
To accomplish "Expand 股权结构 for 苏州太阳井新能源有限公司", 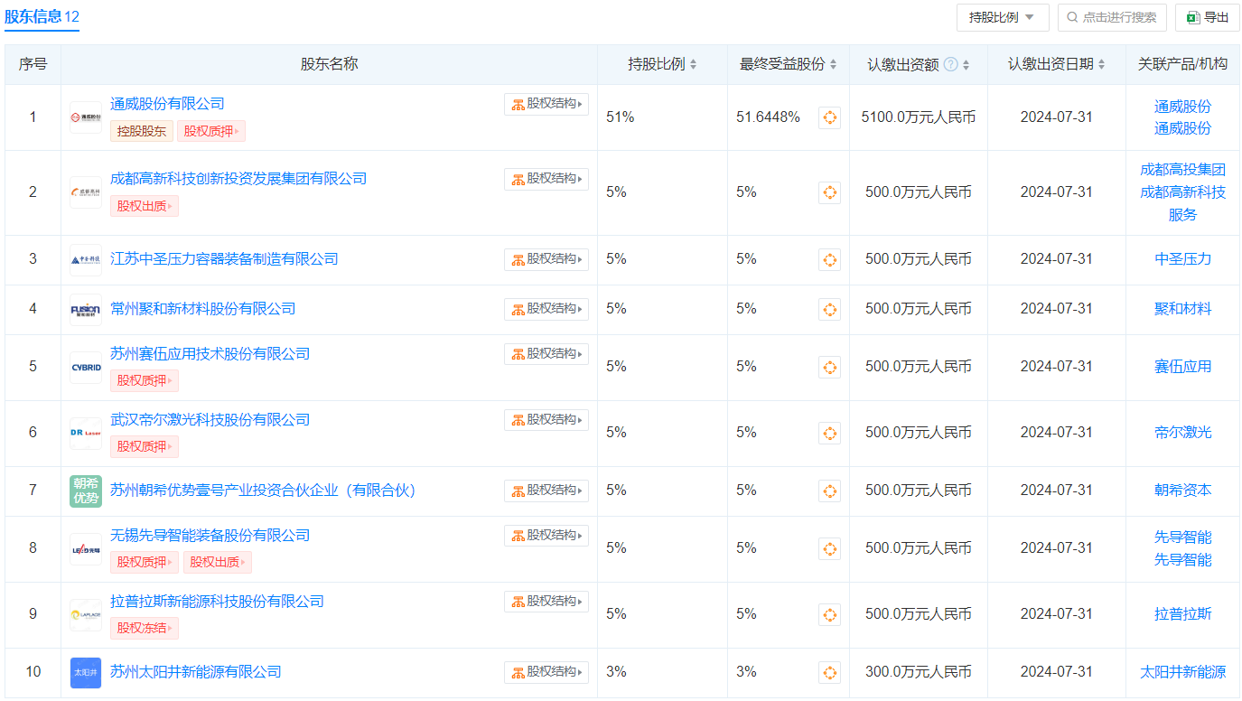I will coord(546,672).
